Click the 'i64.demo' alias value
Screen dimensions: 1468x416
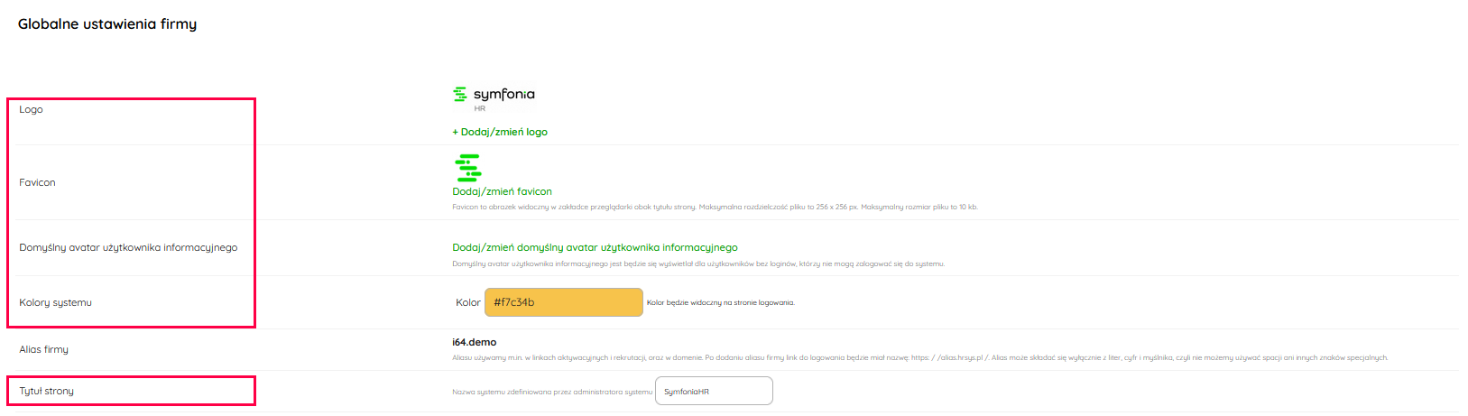click(475, 342)
